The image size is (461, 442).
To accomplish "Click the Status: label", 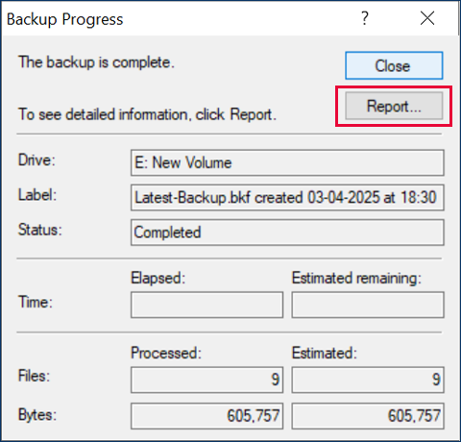I will (x=40, y=230).
